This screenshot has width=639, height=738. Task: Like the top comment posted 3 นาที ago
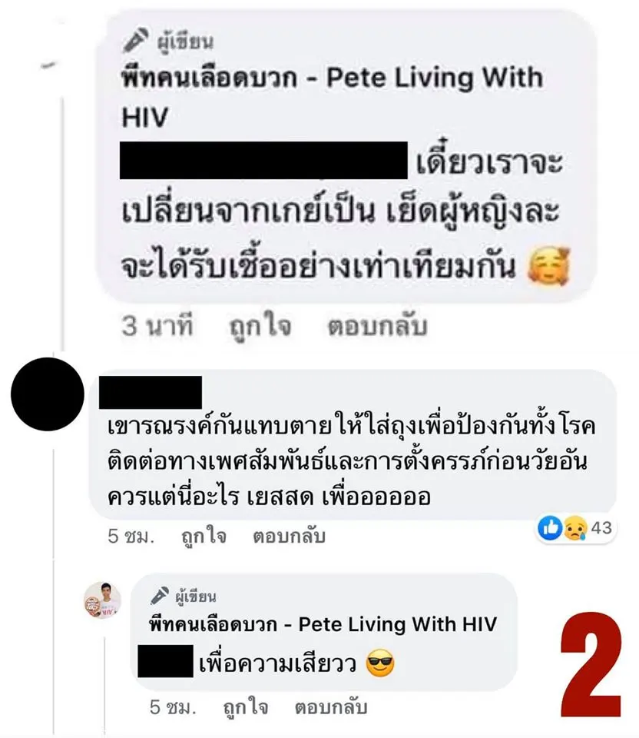[x=260, y=327]
